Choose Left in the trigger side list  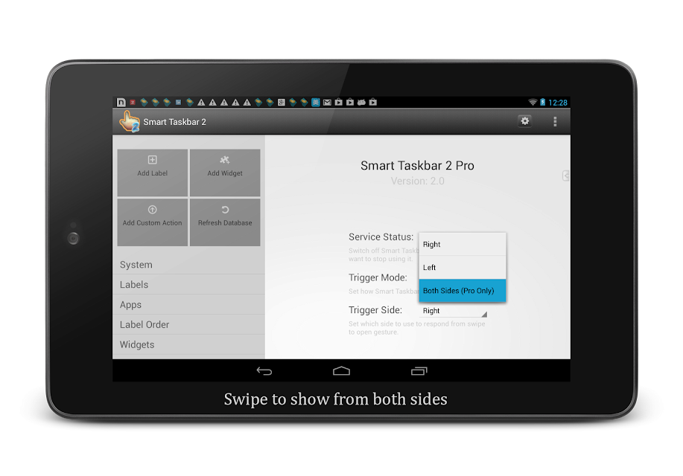[463, 267]
